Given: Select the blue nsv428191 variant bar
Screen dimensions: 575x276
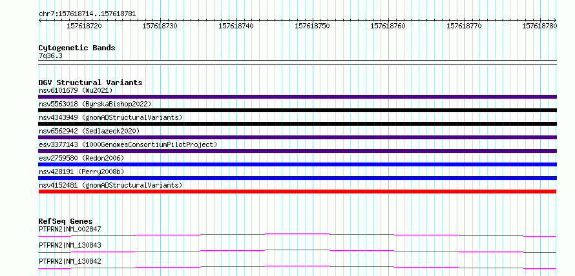Looking at the screenshot, I should point(298,178).
